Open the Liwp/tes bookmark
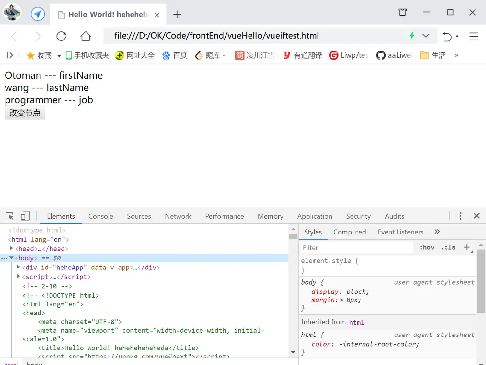The image size is (486, 365). pos(349,55)
